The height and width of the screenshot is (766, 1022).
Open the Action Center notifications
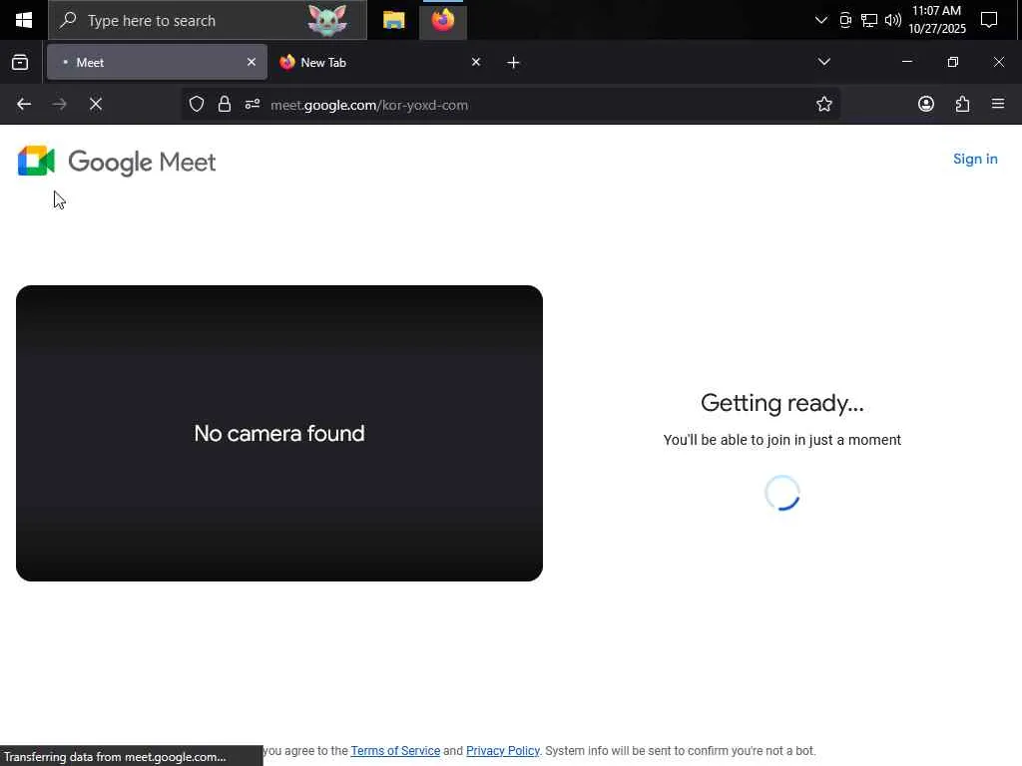[x=989, y=20]
